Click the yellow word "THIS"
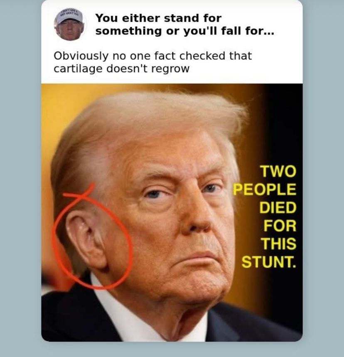Viewport: 344px width, 357px height. 279,244
